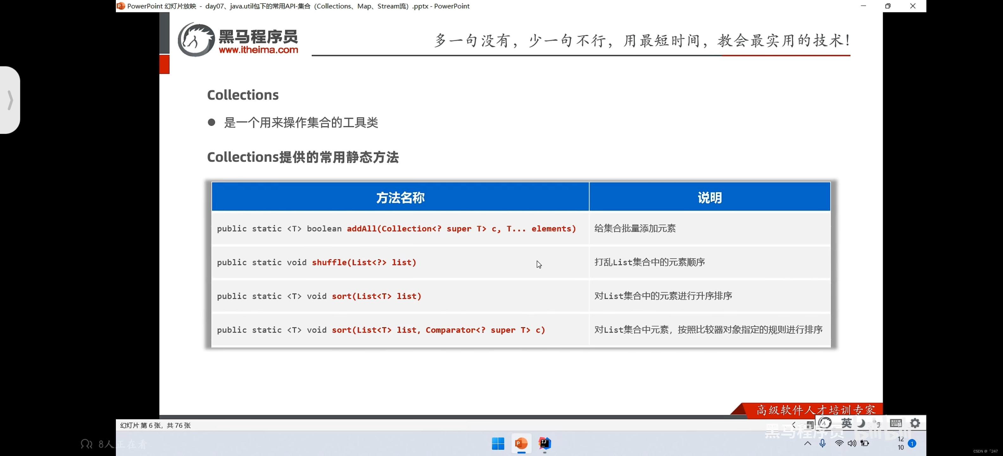
Task: Open the notification badge
Action: point(912,444)
